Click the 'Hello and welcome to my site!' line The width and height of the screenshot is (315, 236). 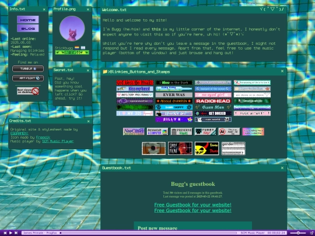[135, 20]
